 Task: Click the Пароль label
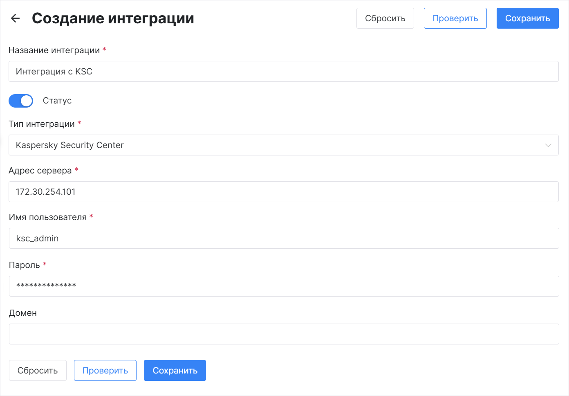pos(25,265)
